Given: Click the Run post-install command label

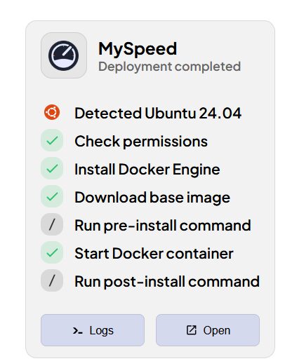Looking at the screenshot, I should click(167, 282).
